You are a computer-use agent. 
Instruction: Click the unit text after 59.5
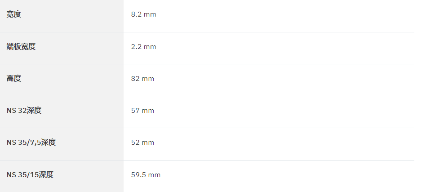click(154, 175)
